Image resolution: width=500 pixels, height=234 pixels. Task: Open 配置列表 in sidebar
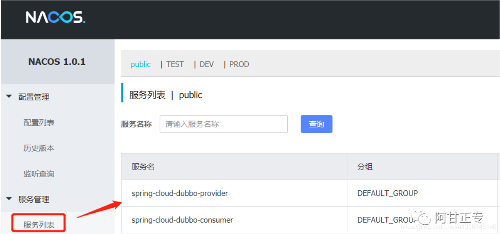(x=39, y=122)
